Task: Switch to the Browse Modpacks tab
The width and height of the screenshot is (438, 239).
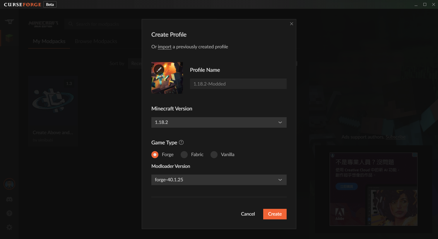Action: 96,41
